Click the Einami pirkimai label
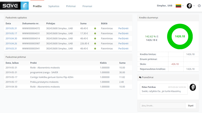Screen dimensions: 202x113 coord(149,59)
